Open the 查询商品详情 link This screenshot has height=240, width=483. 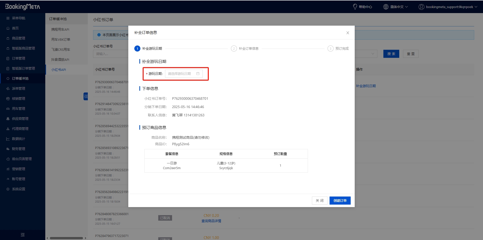point(211,221)
